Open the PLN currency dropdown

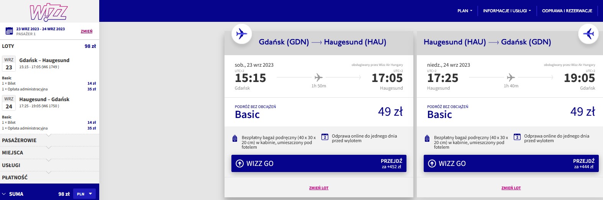point(84,194)
